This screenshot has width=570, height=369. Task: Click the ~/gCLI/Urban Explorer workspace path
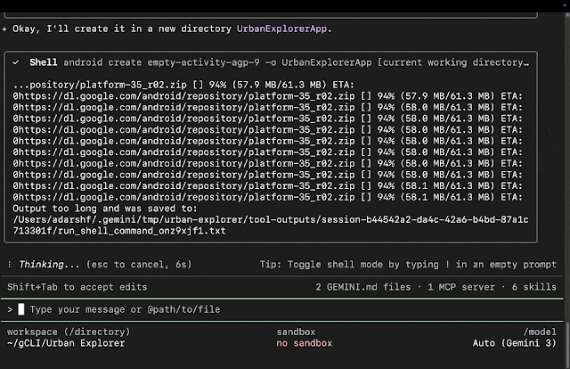point(65,343)
